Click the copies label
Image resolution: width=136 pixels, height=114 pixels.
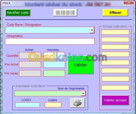point(52,100)
